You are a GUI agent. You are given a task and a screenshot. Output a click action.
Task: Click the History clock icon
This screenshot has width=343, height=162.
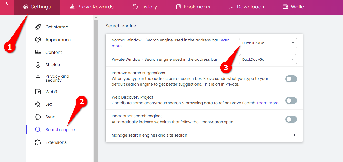(x=135, y=7)
